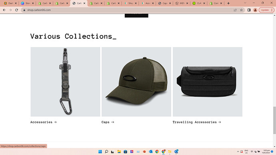Go back to the previous page

coord(4,10)
